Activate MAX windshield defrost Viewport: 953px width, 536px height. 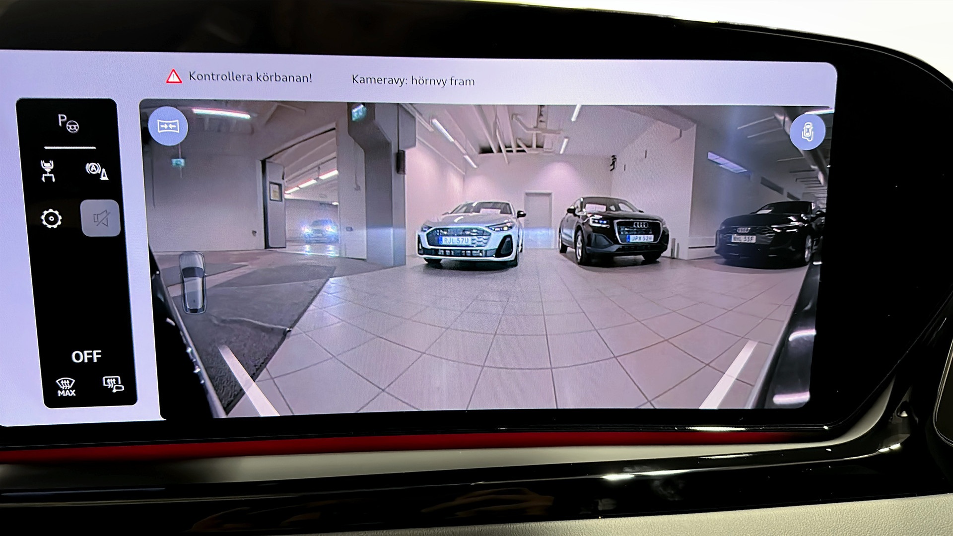point(66,387)
